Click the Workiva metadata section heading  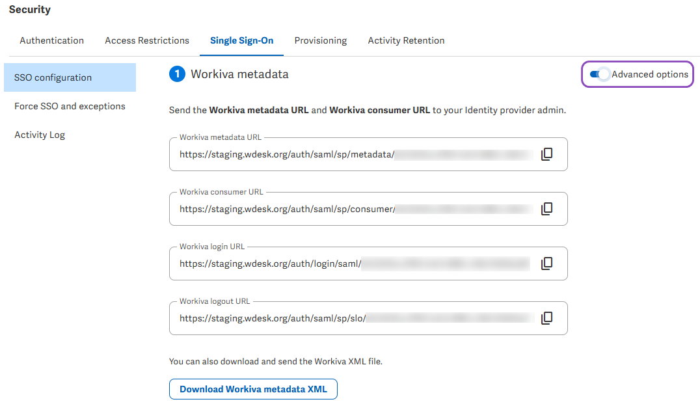pyautogui.click(x=239, y=74)
